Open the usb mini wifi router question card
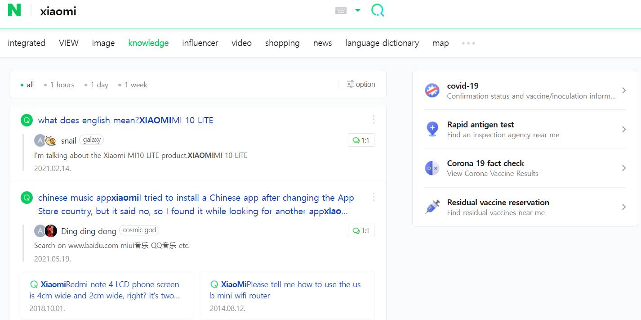 pyautogui.click(x=288, y=295)
